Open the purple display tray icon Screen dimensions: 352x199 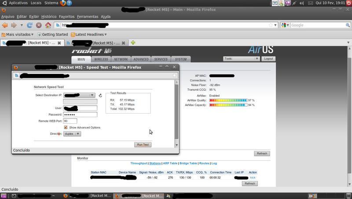point(288,3)
